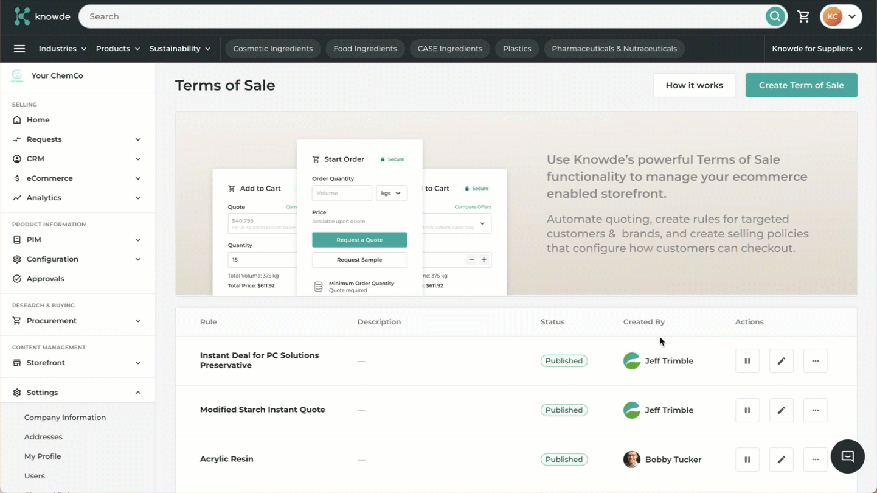Select the Plastics category
877x493 pixels.
[x=517, y=49]
